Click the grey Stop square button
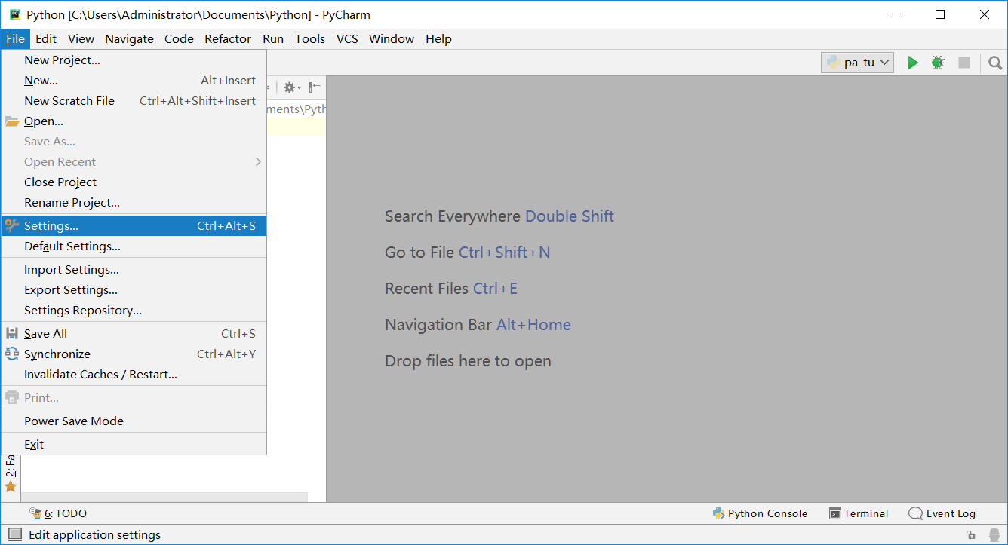1008x545 pixels. click(963, 63)
